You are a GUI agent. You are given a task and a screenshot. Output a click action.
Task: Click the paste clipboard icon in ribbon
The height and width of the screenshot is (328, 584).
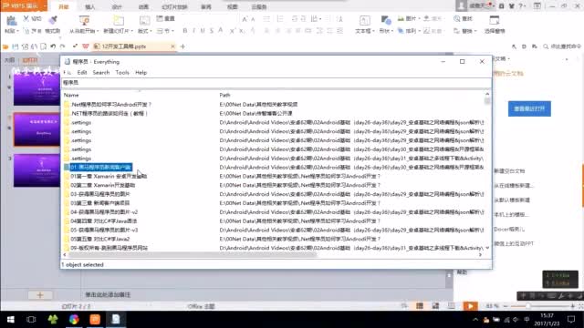pos(12,21)
